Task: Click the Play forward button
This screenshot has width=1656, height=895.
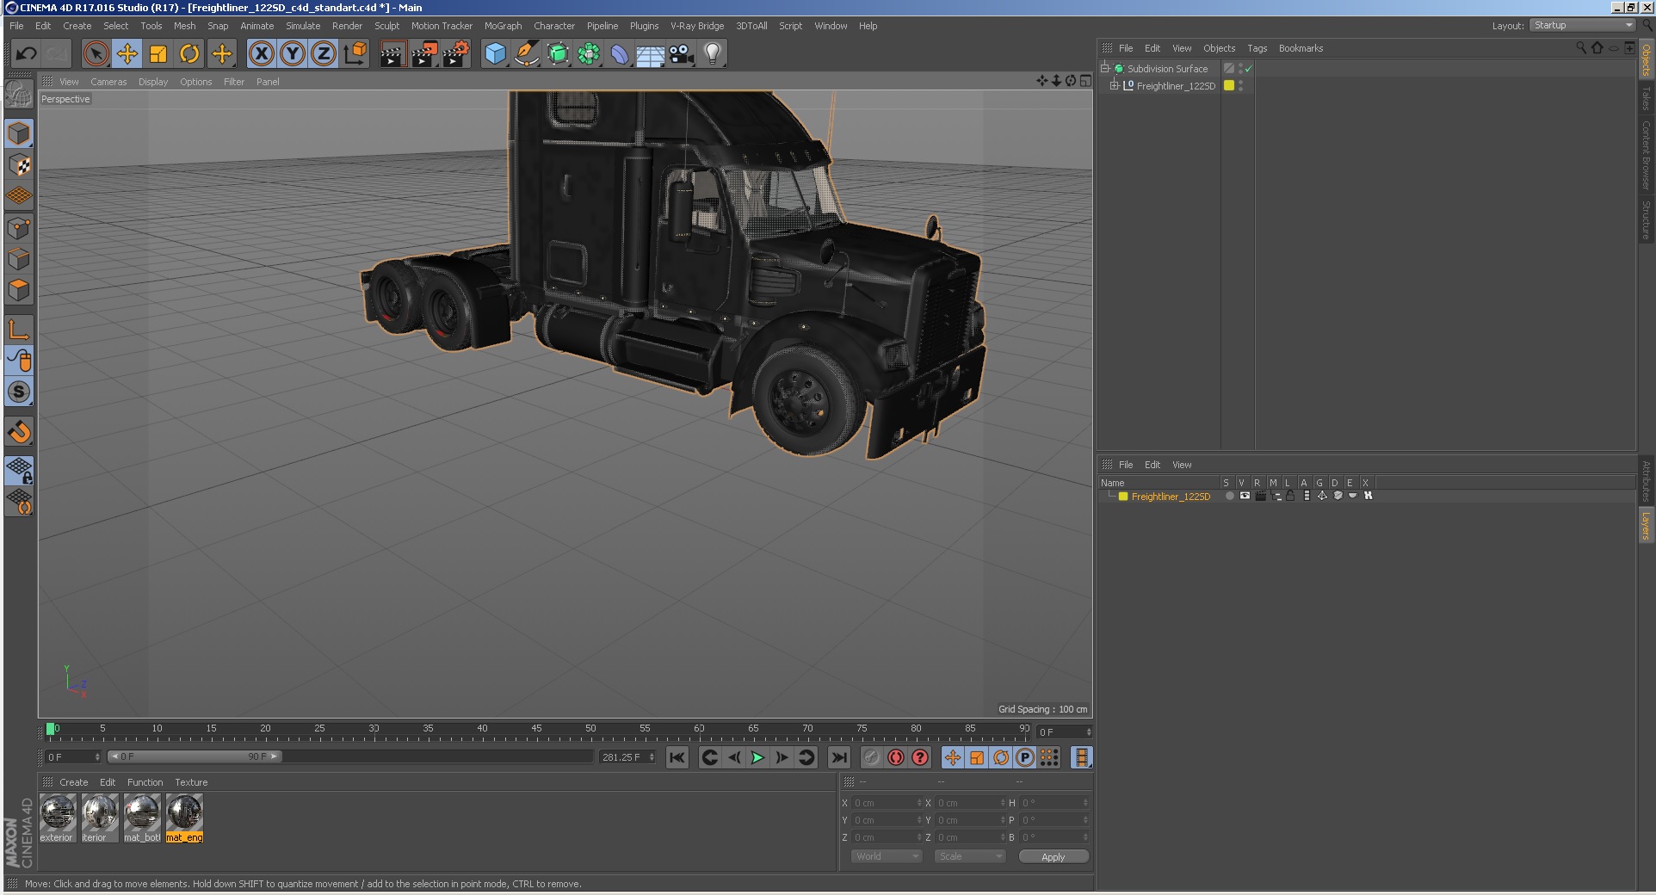Action: [x=757, y=757]
